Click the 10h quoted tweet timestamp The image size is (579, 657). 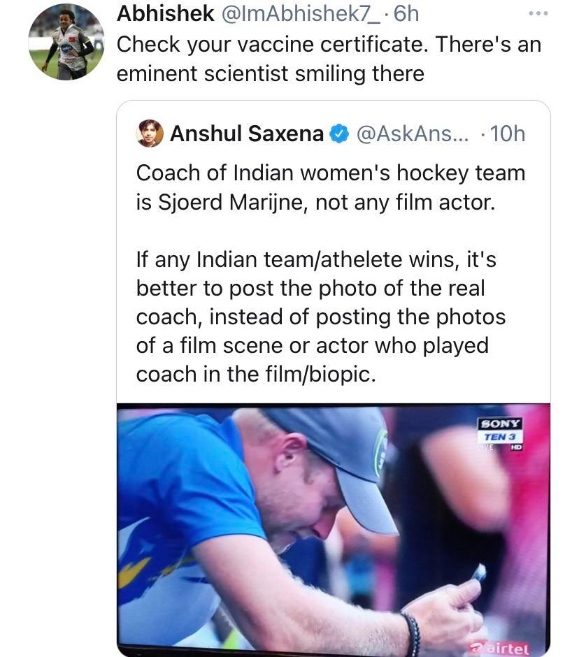[x=507, y=133]
